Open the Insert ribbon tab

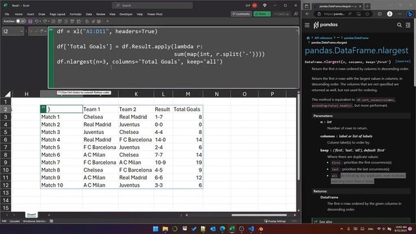pyautogui.click(x=31, y=14)
